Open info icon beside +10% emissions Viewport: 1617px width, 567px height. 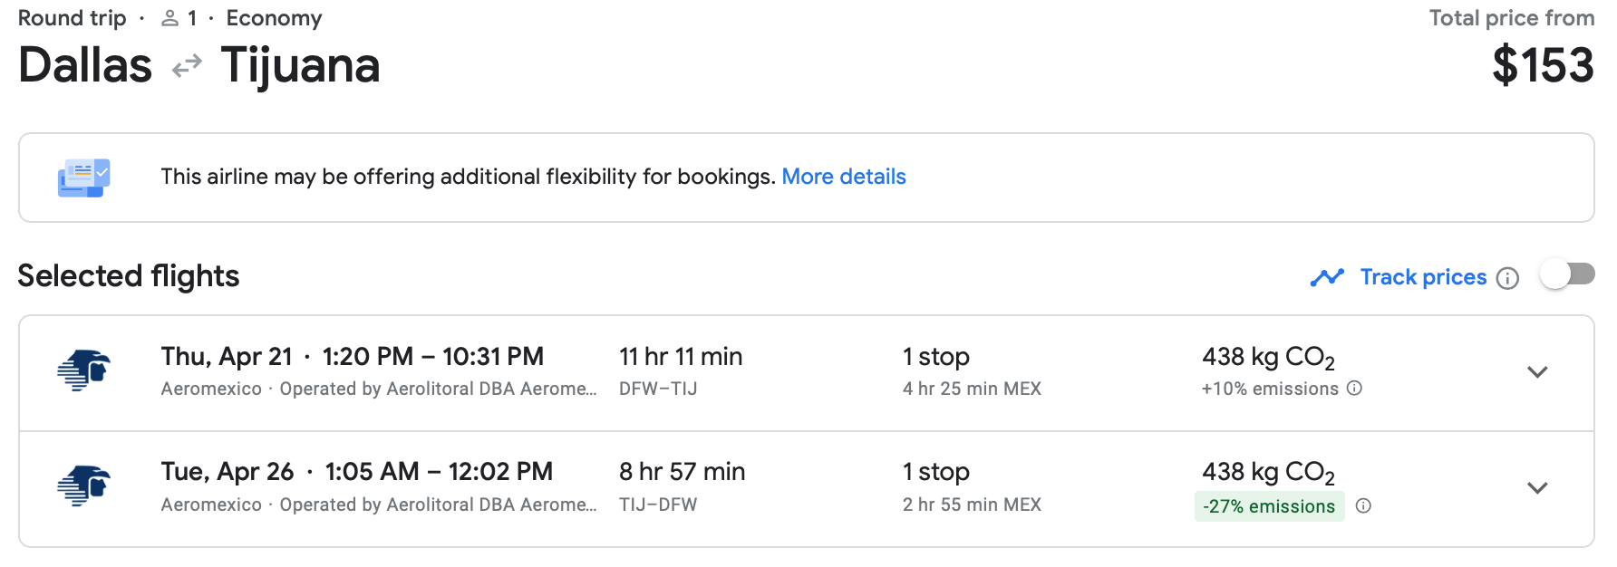pyautogui.click(x=1354, y=389)
